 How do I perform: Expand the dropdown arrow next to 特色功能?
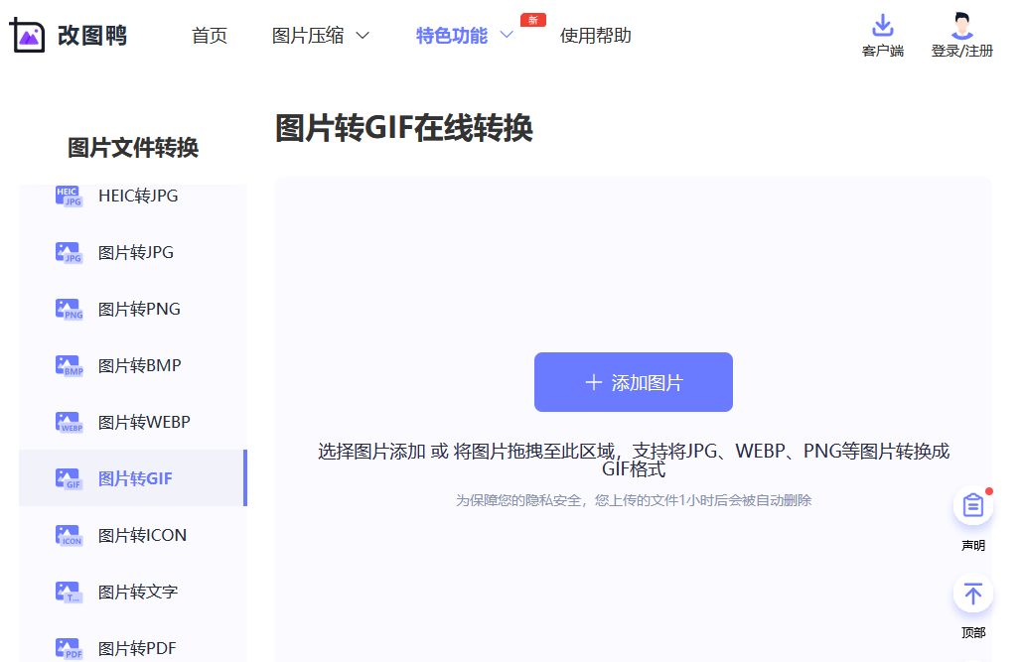tap(507, 34)
